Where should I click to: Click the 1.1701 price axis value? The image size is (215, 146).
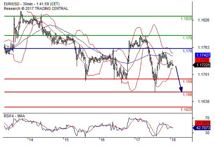coord(203,75)
